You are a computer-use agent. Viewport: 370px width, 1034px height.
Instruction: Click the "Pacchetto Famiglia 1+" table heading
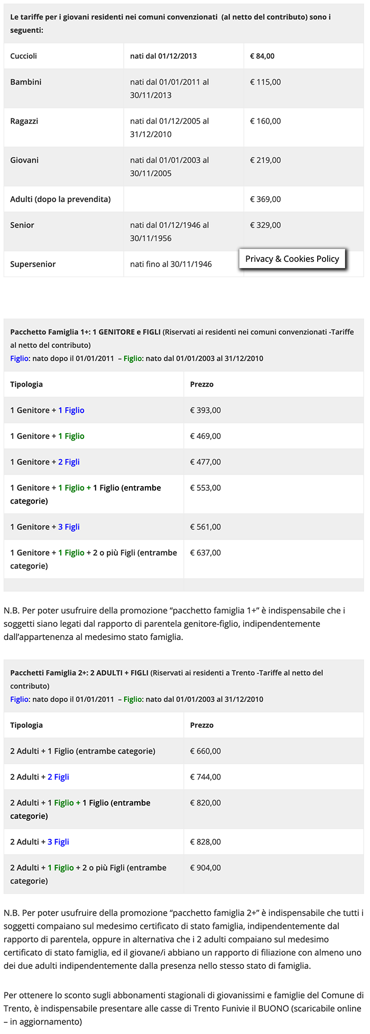tap(50, 332)
